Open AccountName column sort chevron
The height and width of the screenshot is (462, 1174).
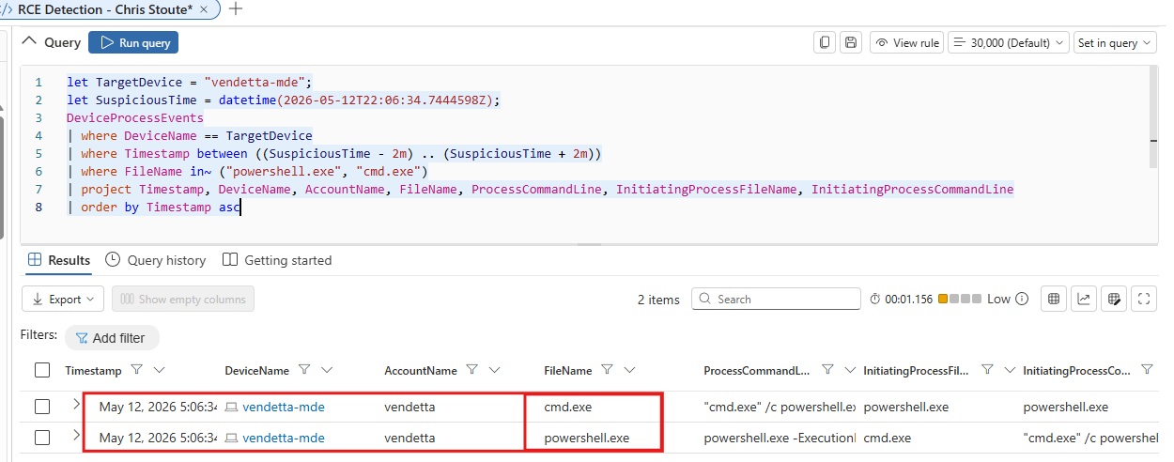point(495,370)
